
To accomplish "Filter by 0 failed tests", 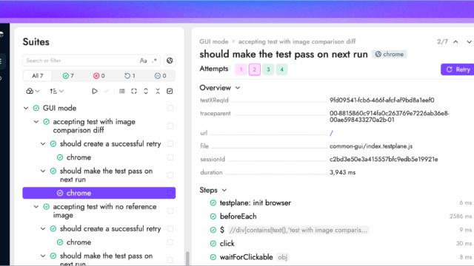I will 99,75.
